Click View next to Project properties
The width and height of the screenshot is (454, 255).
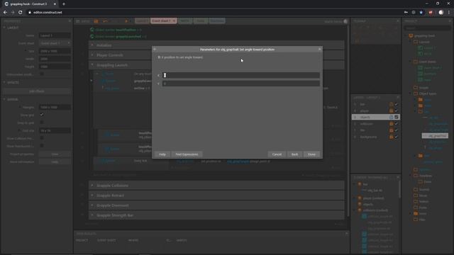[x=55, y=154]
